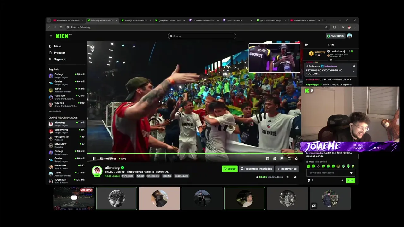
Task: Open allanstag profile avatar
Action: [x=97, y=171]
